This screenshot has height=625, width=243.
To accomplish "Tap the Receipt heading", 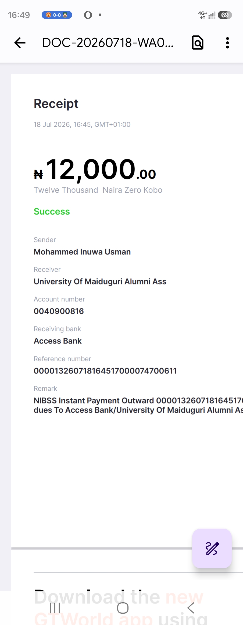I will click(x=56, y=104).
